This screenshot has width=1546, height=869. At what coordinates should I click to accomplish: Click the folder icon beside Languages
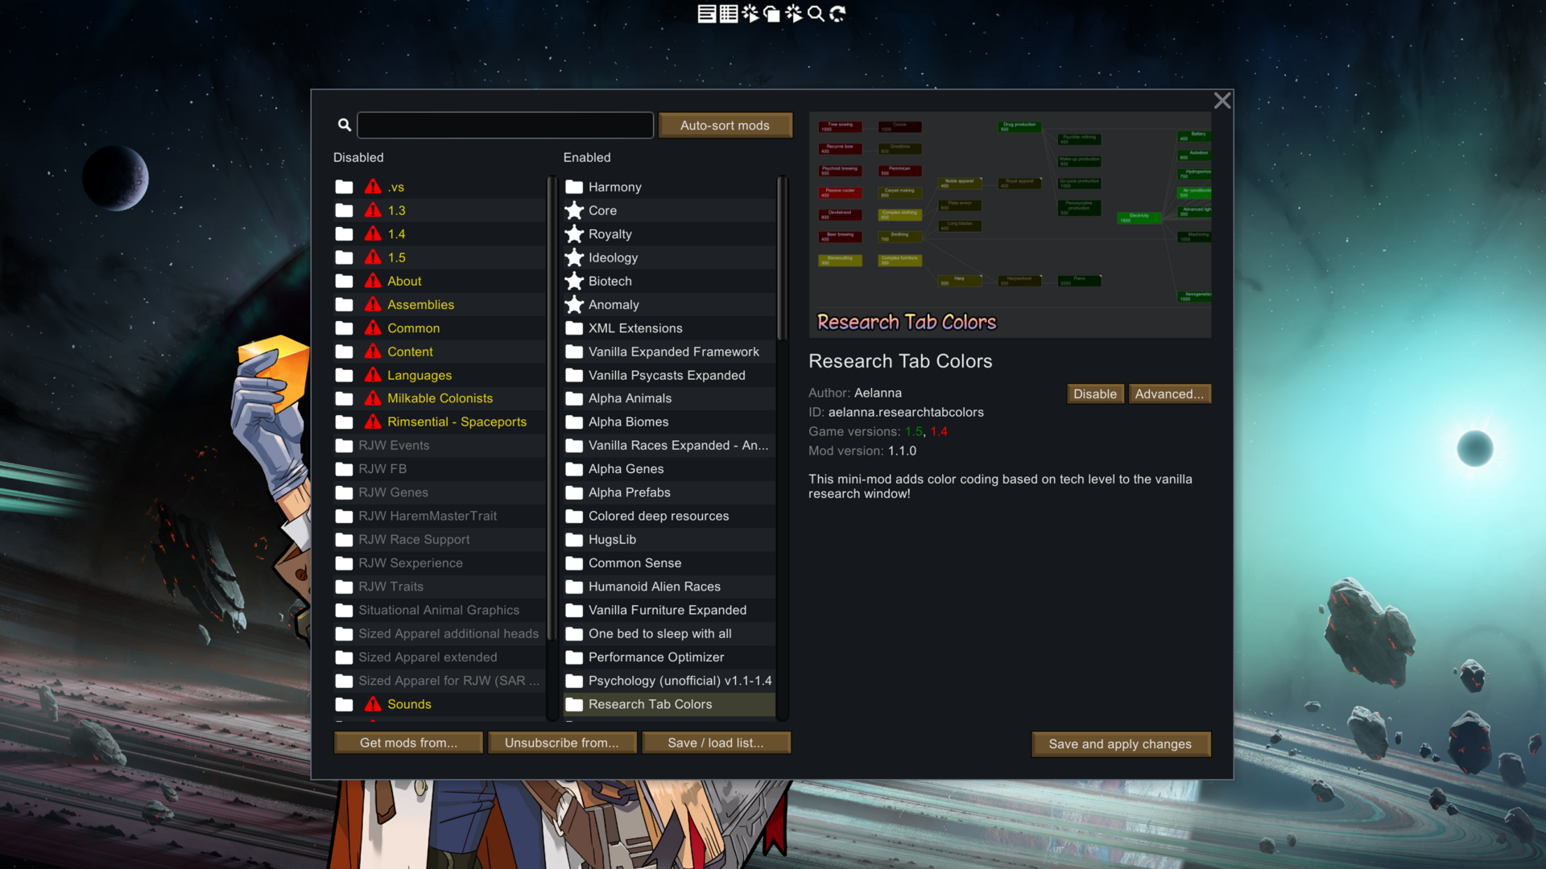344,375
